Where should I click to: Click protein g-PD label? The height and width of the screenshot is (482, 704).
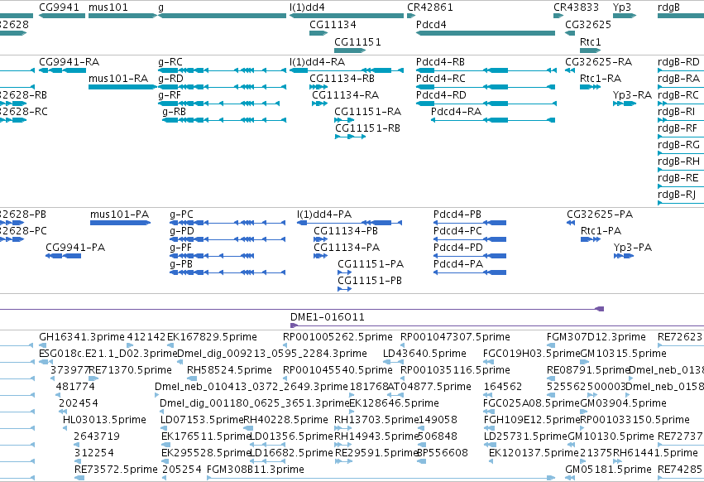pyautogui.click(x=182, y=231)
